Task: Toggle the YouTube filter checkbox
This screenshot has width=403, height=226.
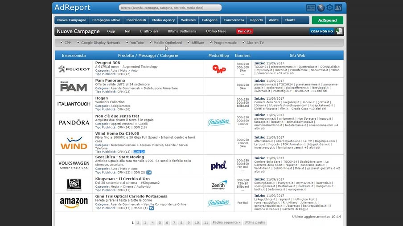Action: pos(127,43)
